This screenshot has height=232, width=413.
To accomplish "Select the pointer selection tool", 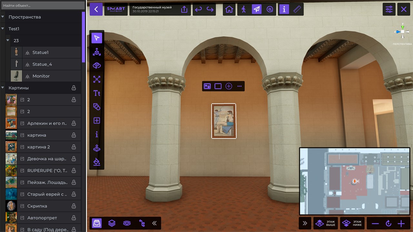I will pyautogui.click(x=97, y=38).
